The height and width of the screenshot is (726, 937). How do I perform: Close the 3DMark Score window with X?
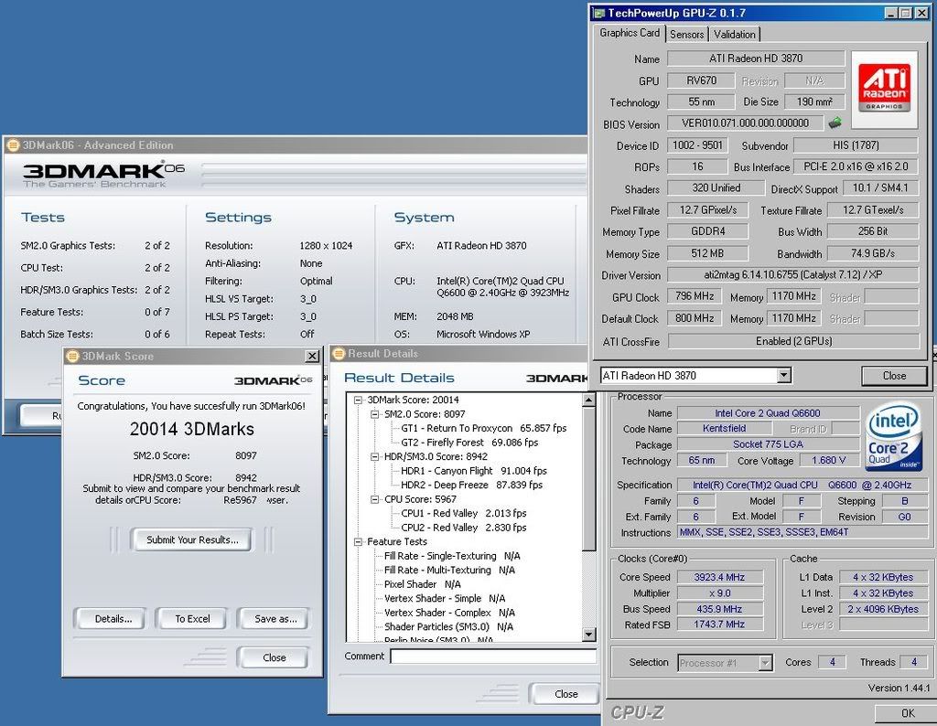(x=312, y=356)
